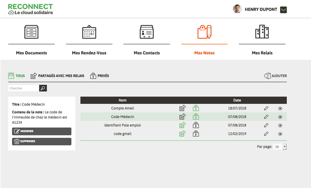Toggle share status of code gmail
The height and width of the screenshot is (188, 311).
182,134
